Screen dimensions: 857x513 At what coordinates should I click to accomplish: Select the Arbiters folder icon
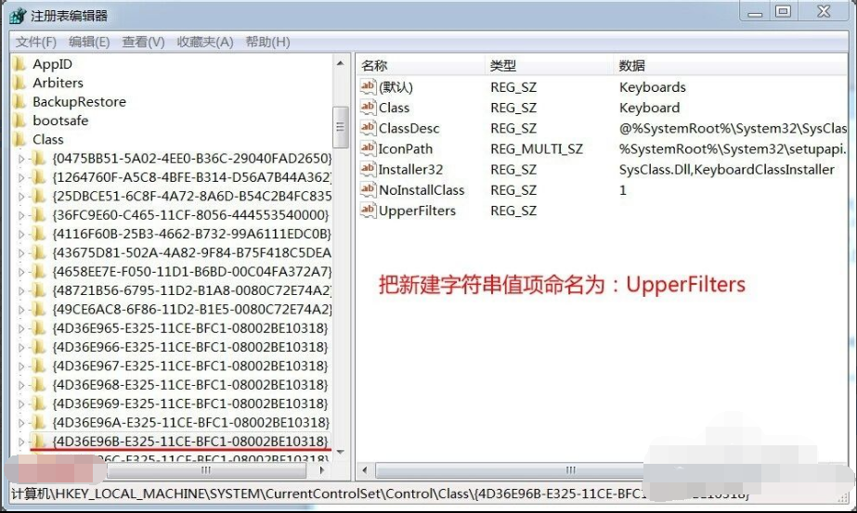[19, 83]
